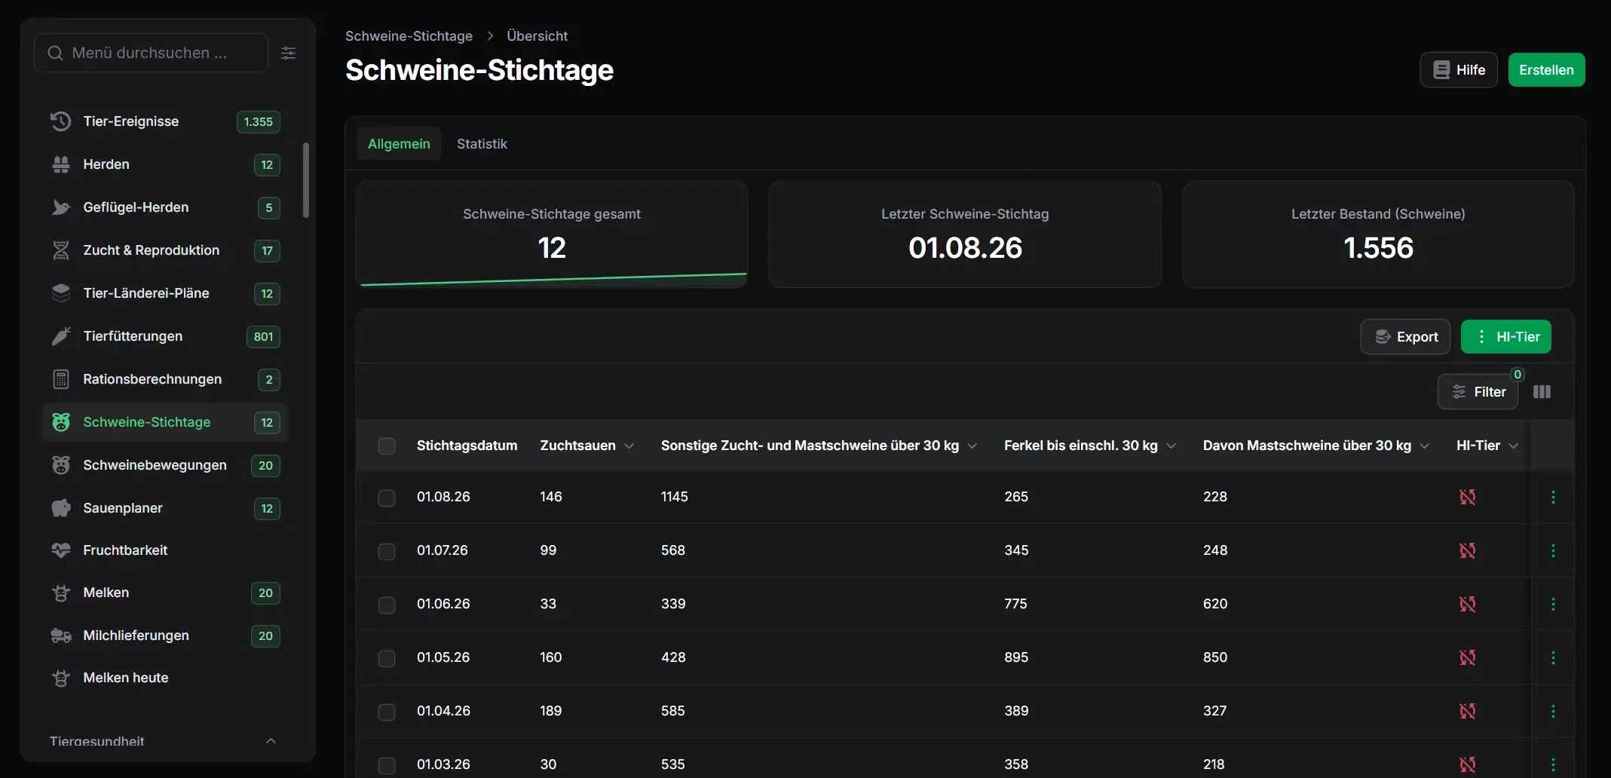
Task: Select the 01.04.26 row checkbox
Action: tap(387, 712)
